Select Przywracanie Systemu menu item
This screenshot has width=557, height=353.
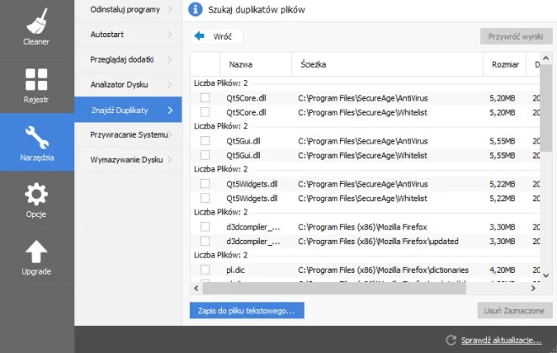(x=128, y=134)
